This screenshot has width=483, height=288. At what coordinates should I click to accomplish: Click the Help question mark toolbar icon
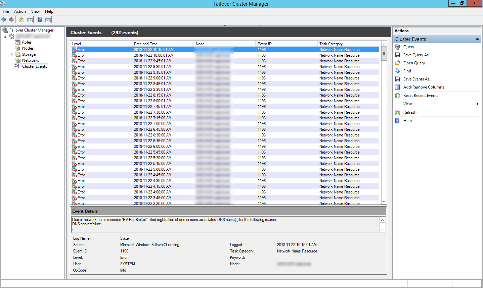point(40,19)
